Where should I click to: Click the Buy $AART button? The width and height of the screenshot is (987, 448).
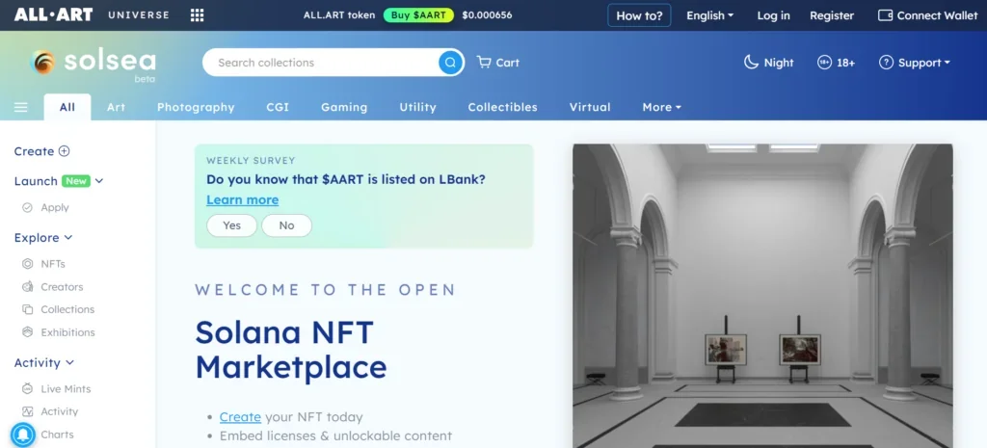click(x=418, y=15)
